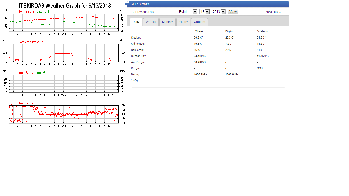Image resolution: width=349 pixels, height=196 pixels.
Task: Switch to the Weekly tab
Action: click(151, 22)
